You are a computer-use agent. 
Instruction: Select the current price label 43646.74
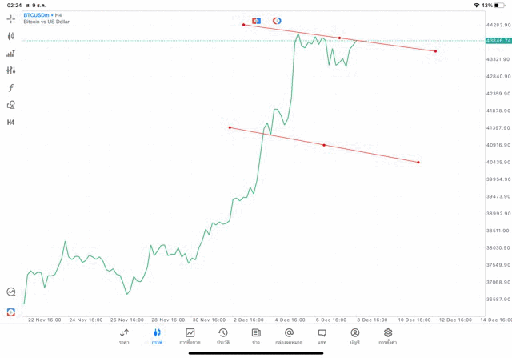pos(498,41)
